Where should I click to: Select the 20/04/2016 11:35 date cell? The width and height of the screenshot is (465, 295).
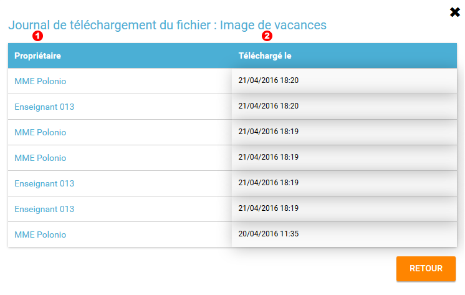coord(268,234)
